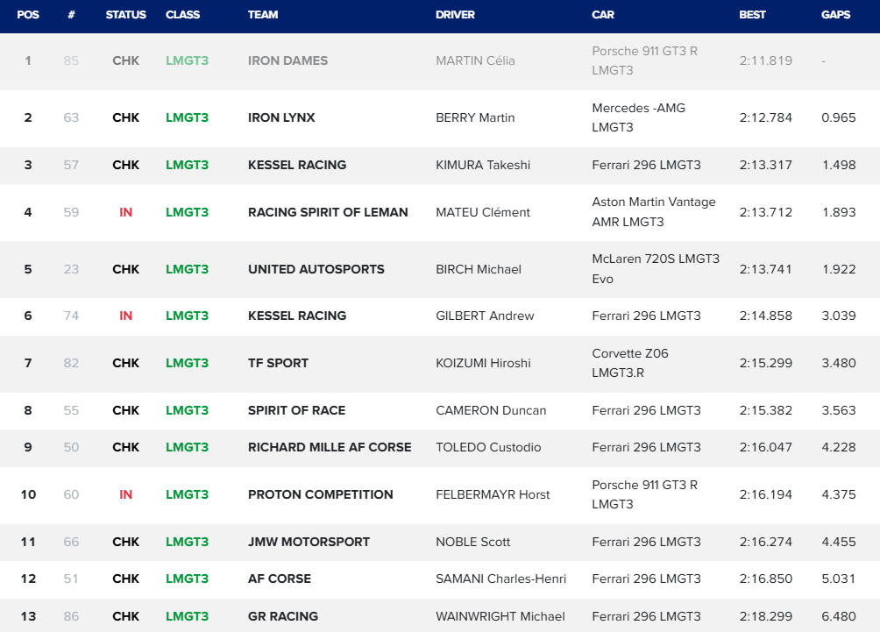880x632 pixels.
Task: Click car number 63
Action: click(71, 117)
